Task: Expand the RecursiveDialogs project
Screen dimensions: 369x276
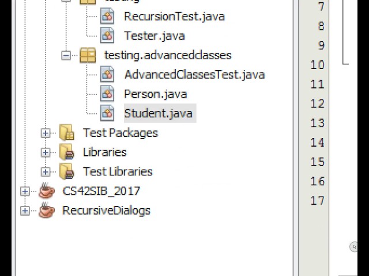Action: tap(25, 210)
